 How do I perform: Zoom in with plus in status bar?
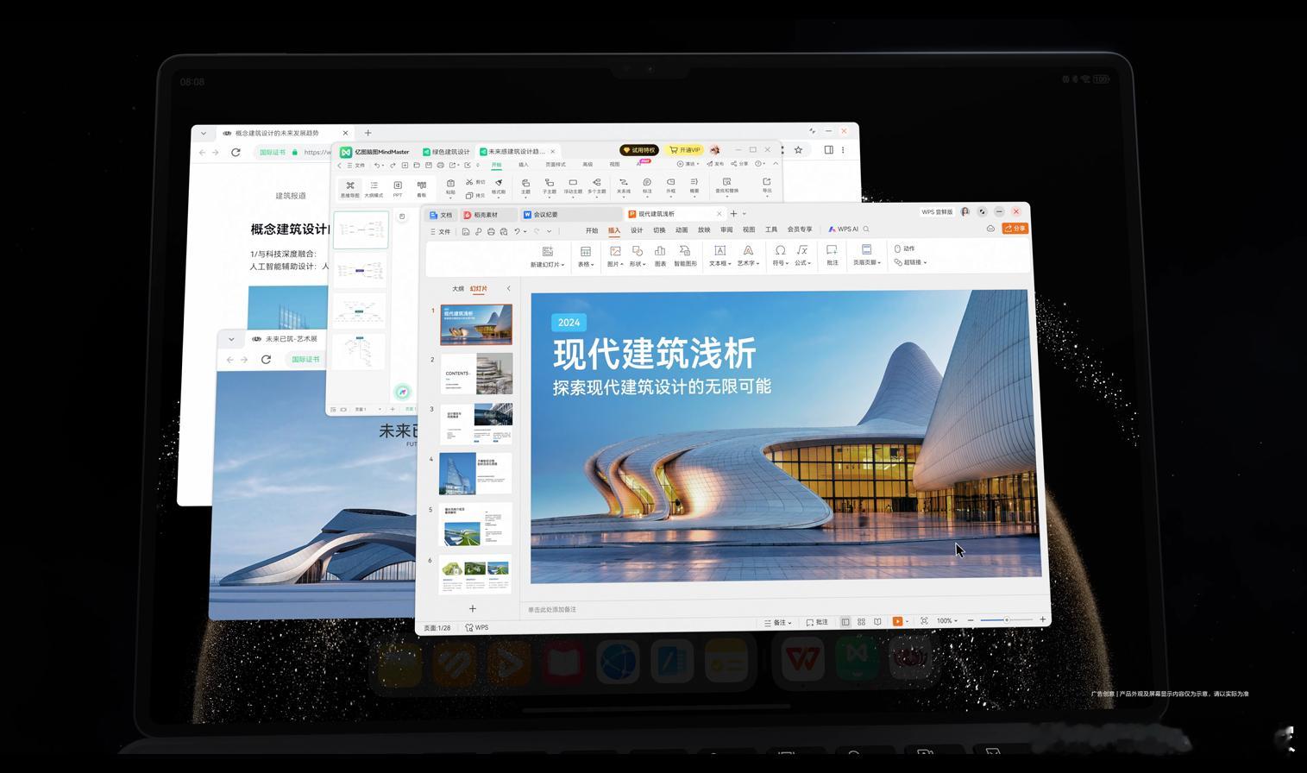point(1043,620)
